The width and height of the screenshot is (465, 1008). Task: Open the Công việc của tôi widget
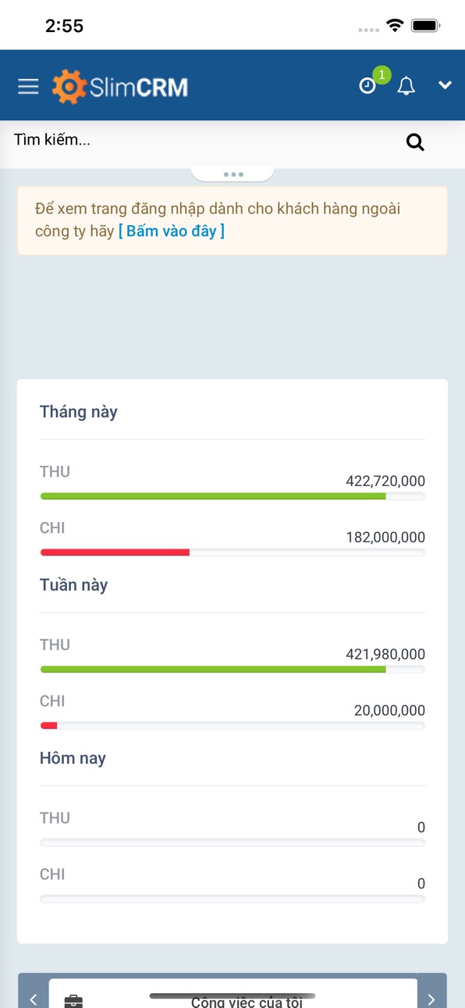point(247,1002)
